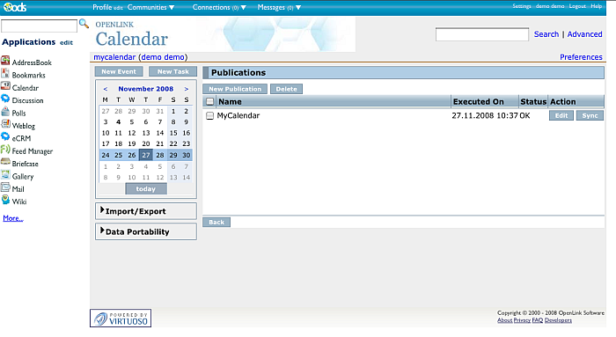Toggle the select-all checkbox beside Name
The image size is (616, 337).
(x=209, y=102)
